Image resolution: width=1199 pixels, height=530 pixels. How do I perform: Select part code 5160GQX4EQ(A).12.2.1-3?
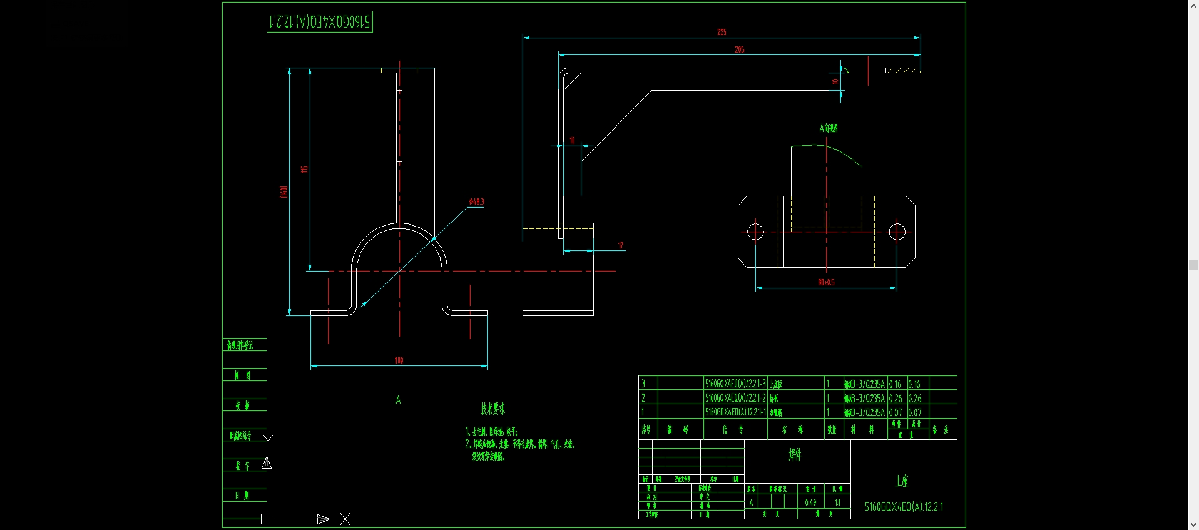pos(735,384)
